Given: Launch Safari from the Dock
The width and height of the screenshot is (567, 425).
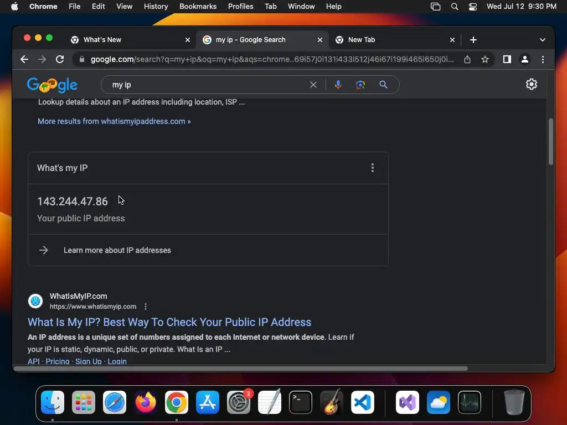Looking at the screenshot, I should pos(115,402).
